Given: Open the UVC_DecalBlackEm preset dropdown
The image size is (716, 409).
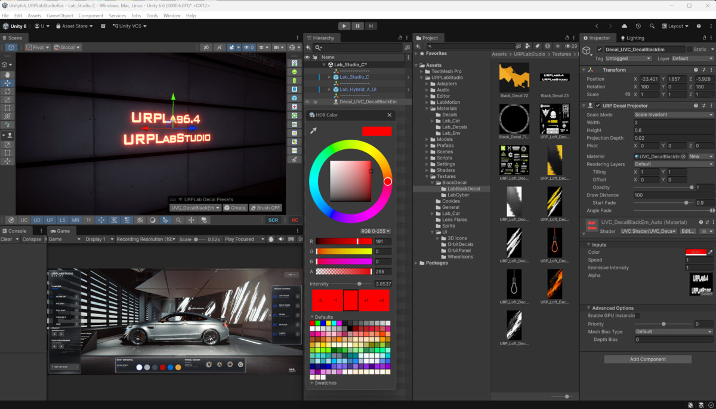Looking at the screenshot, I should [195, 208].
